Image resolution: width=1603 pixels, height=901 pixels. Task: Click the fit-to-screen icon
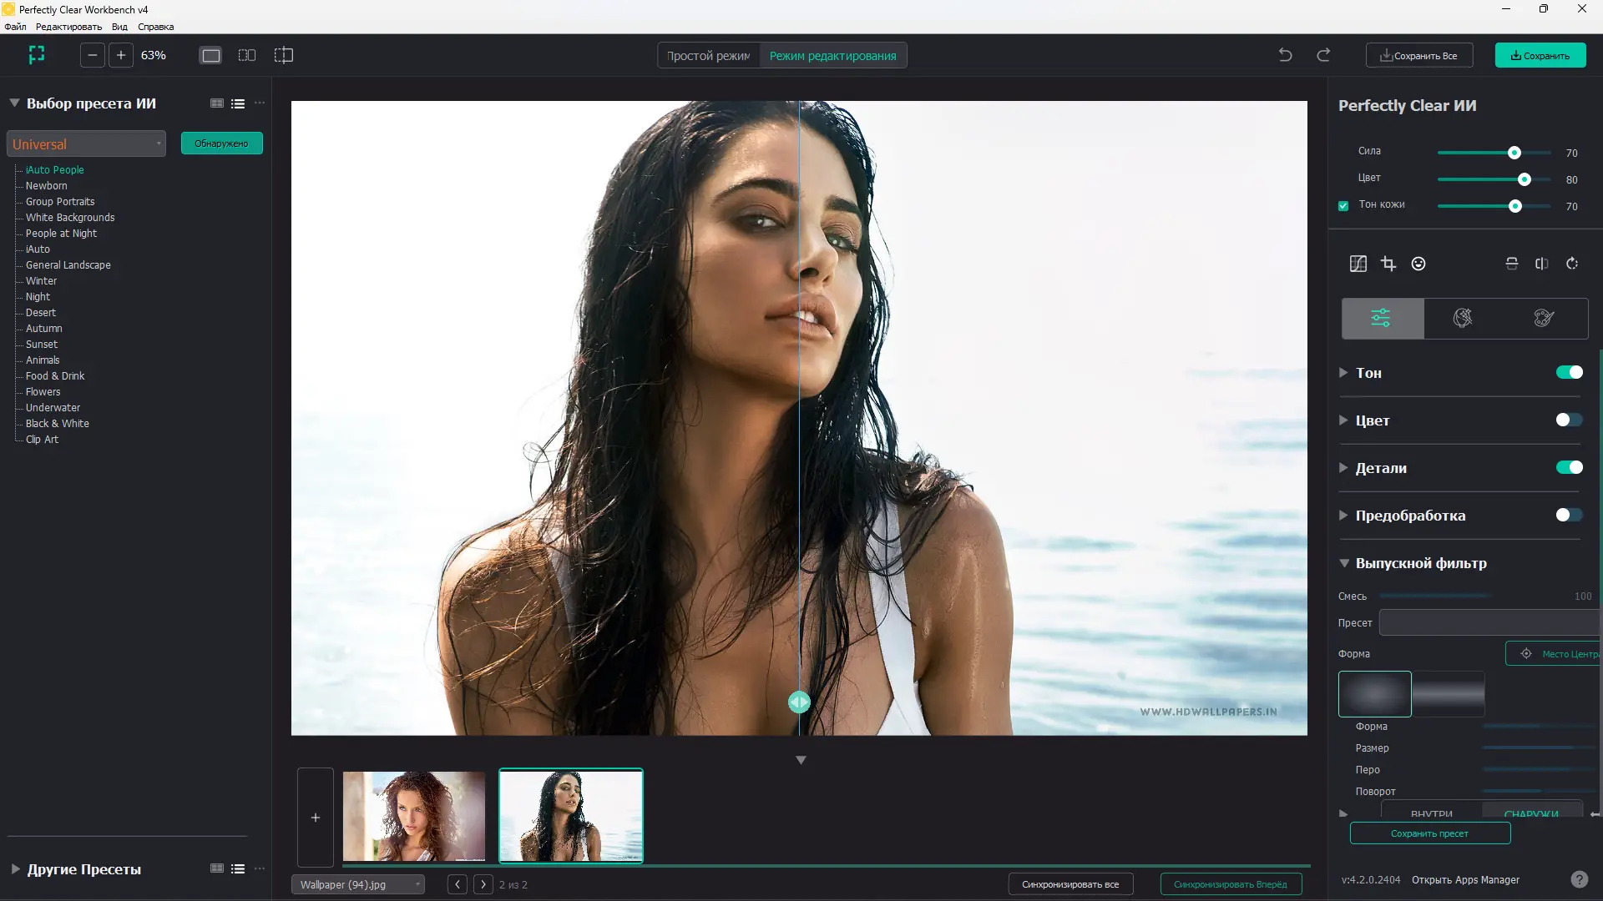click(x=37, y=55)
